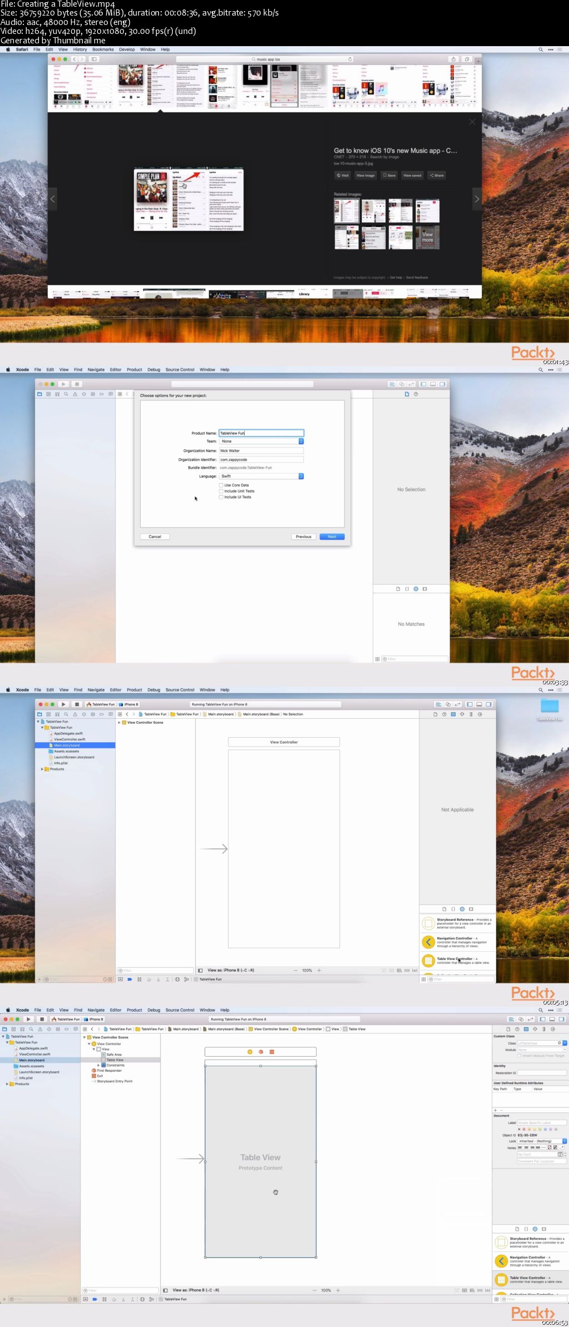Click the Organization Name field containing Nick Walter
The width and height of the screenshot is (569, 1327).
point(261,451)
